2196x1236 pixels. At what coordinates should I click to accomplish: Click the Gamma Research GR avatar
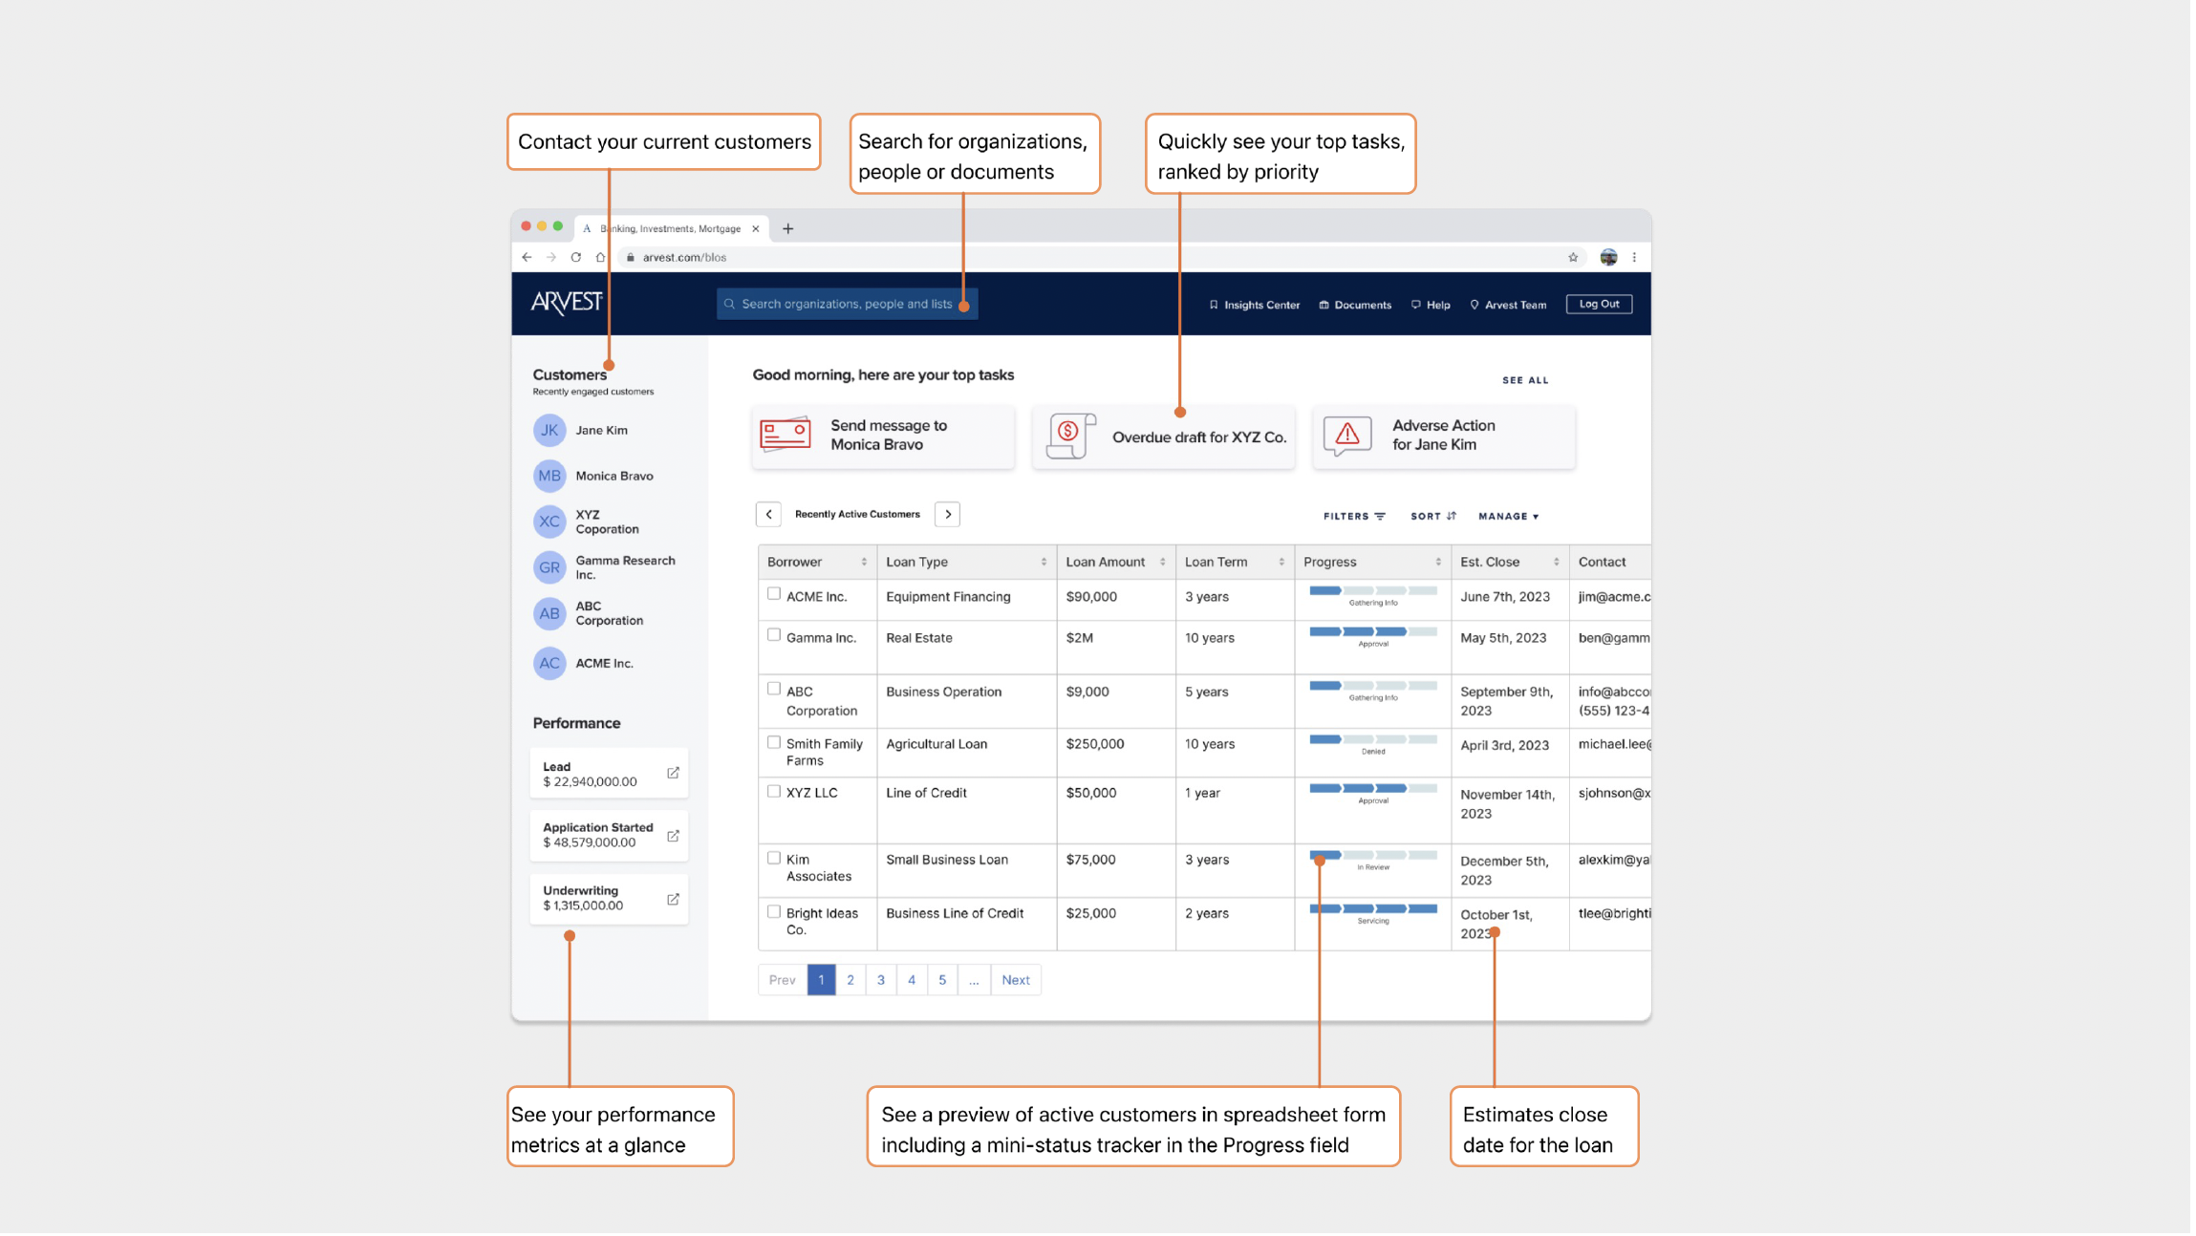tap(549, 568)
